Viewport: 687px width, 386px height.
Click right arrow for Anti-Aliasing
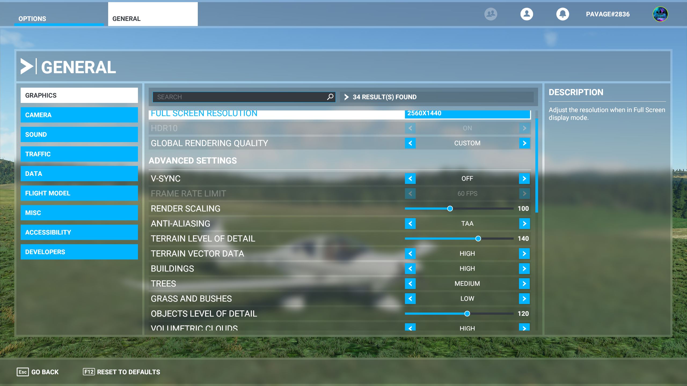(524, 224)
